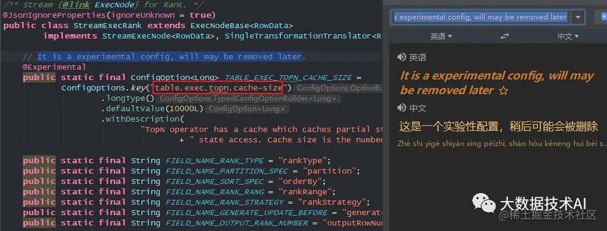The image size is (607, 231).
Task: Click the 'table.exec.topn.cache-size' string literal
Action: pos(219,88)
